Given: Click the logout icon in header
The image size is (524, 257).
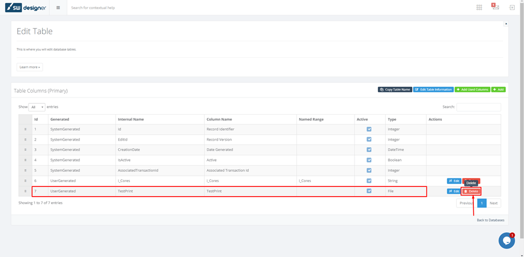Looking at the screenshot, I should coord(512,8).
